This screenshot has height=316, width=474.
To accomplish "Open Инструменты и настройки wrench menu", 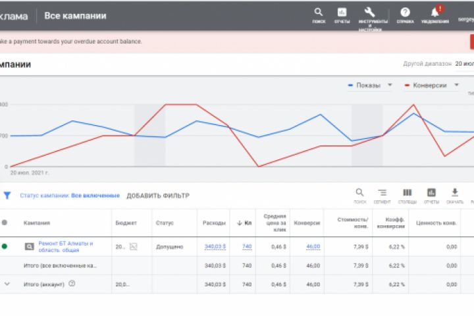I will [369, 13].
